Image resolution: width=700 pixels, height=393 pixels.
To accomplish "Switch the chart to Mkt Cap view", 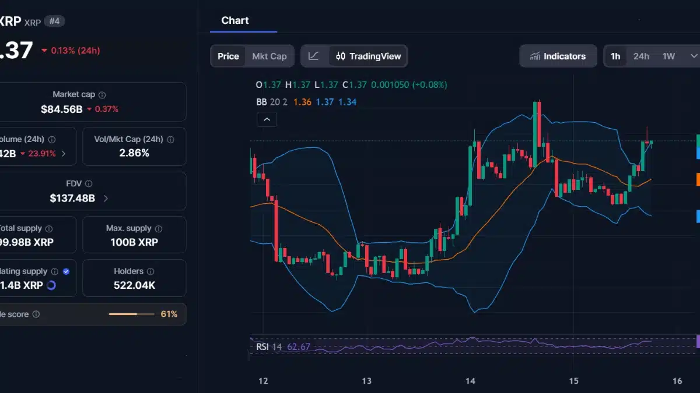I will pyautogui.click(x=269, y=56).
